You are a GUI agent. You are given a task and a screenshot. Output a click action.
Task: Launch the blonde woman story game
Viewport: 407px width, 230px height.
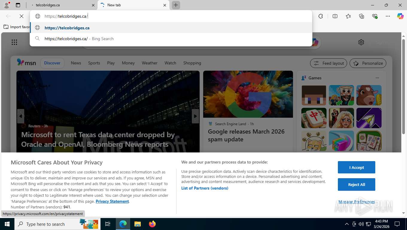[341, 118]
